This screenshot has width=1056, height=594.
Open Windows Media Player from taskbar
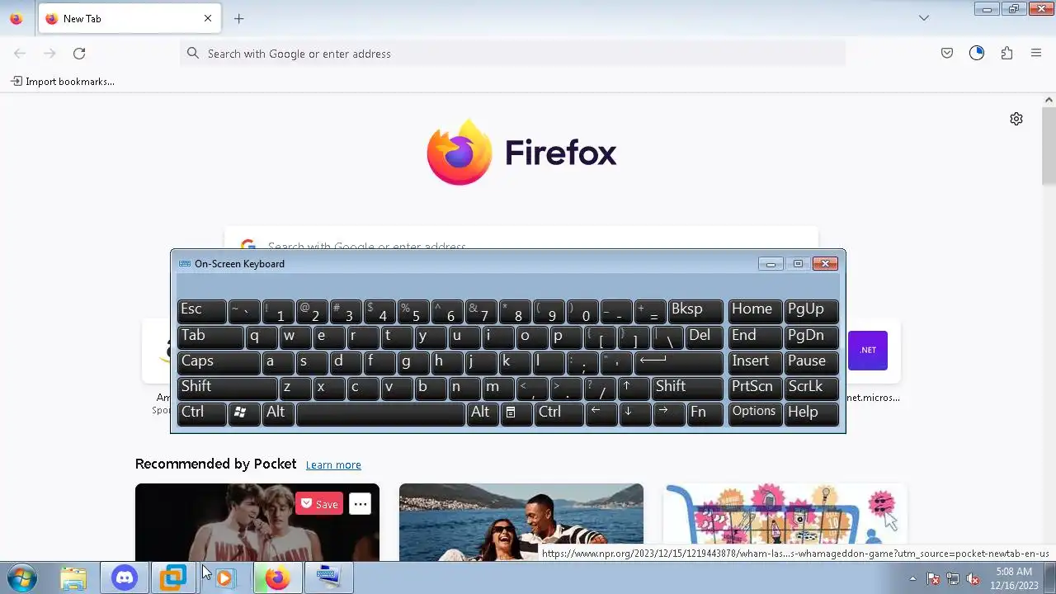pos(225,578)
